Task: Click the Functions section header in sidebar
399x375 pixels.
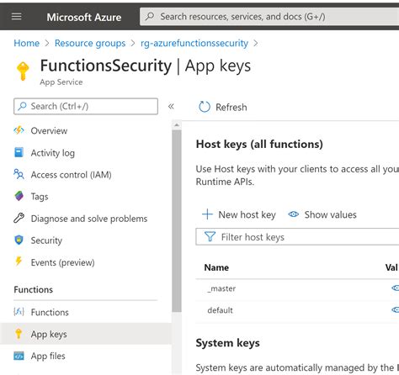Action: [33, 289]
